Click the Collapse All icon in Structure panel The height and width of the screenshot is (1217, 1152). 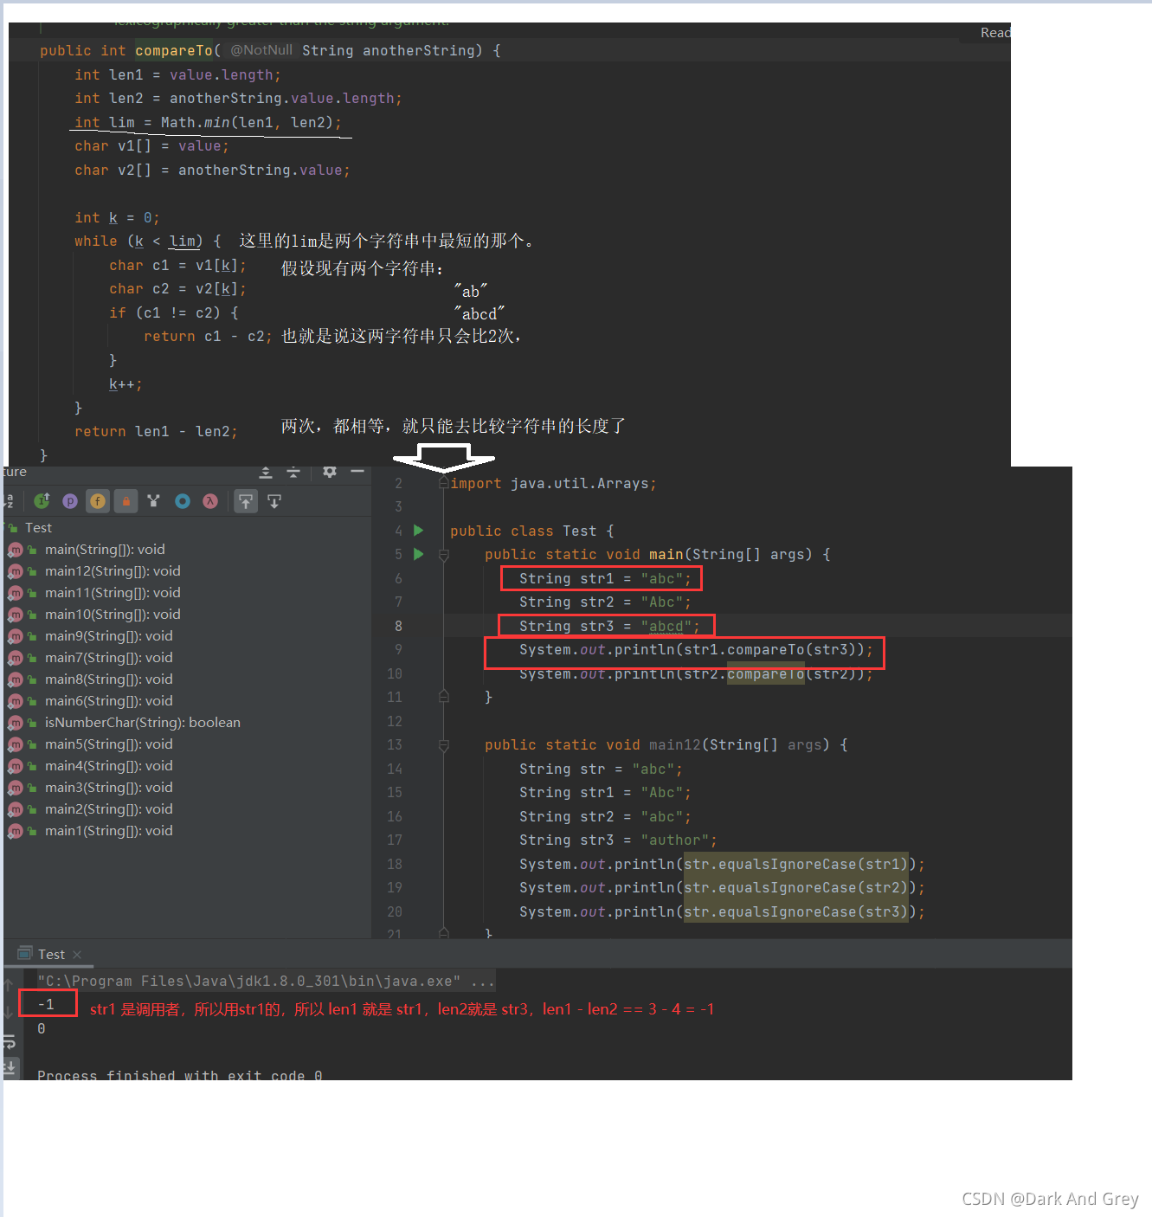(293, 472)
